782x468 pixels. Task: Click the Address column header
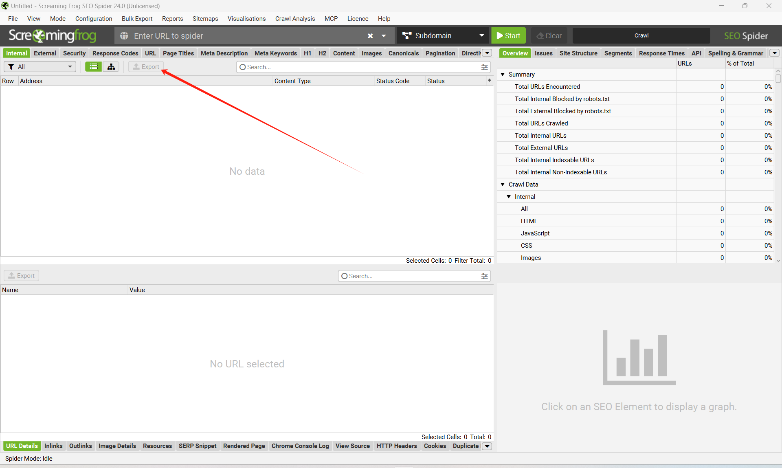(145, 81)
